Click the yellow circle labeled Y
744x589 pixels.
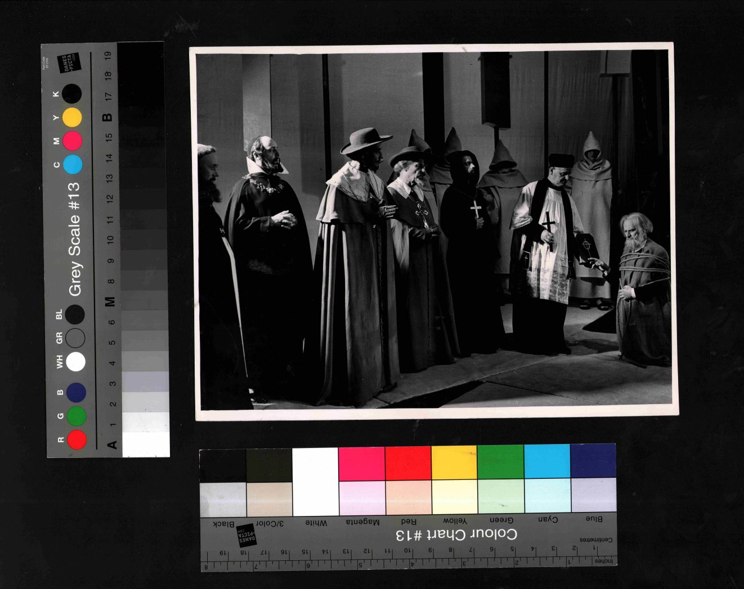72,117
